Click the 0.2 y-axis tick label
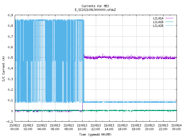The image size is (182, 137). pyautogui.click(x=10, y=90)
